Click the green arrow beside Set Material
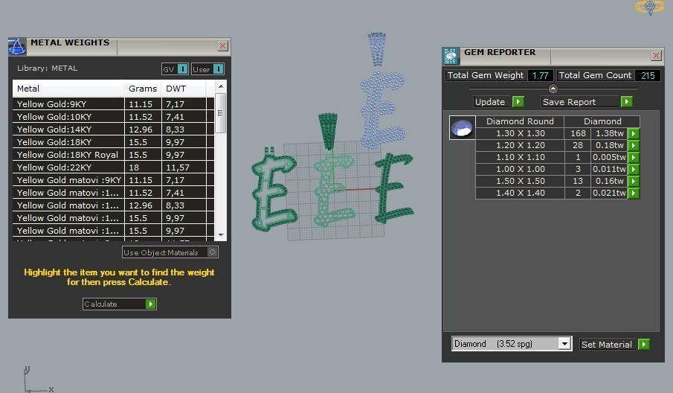 (x=643, y=345)
